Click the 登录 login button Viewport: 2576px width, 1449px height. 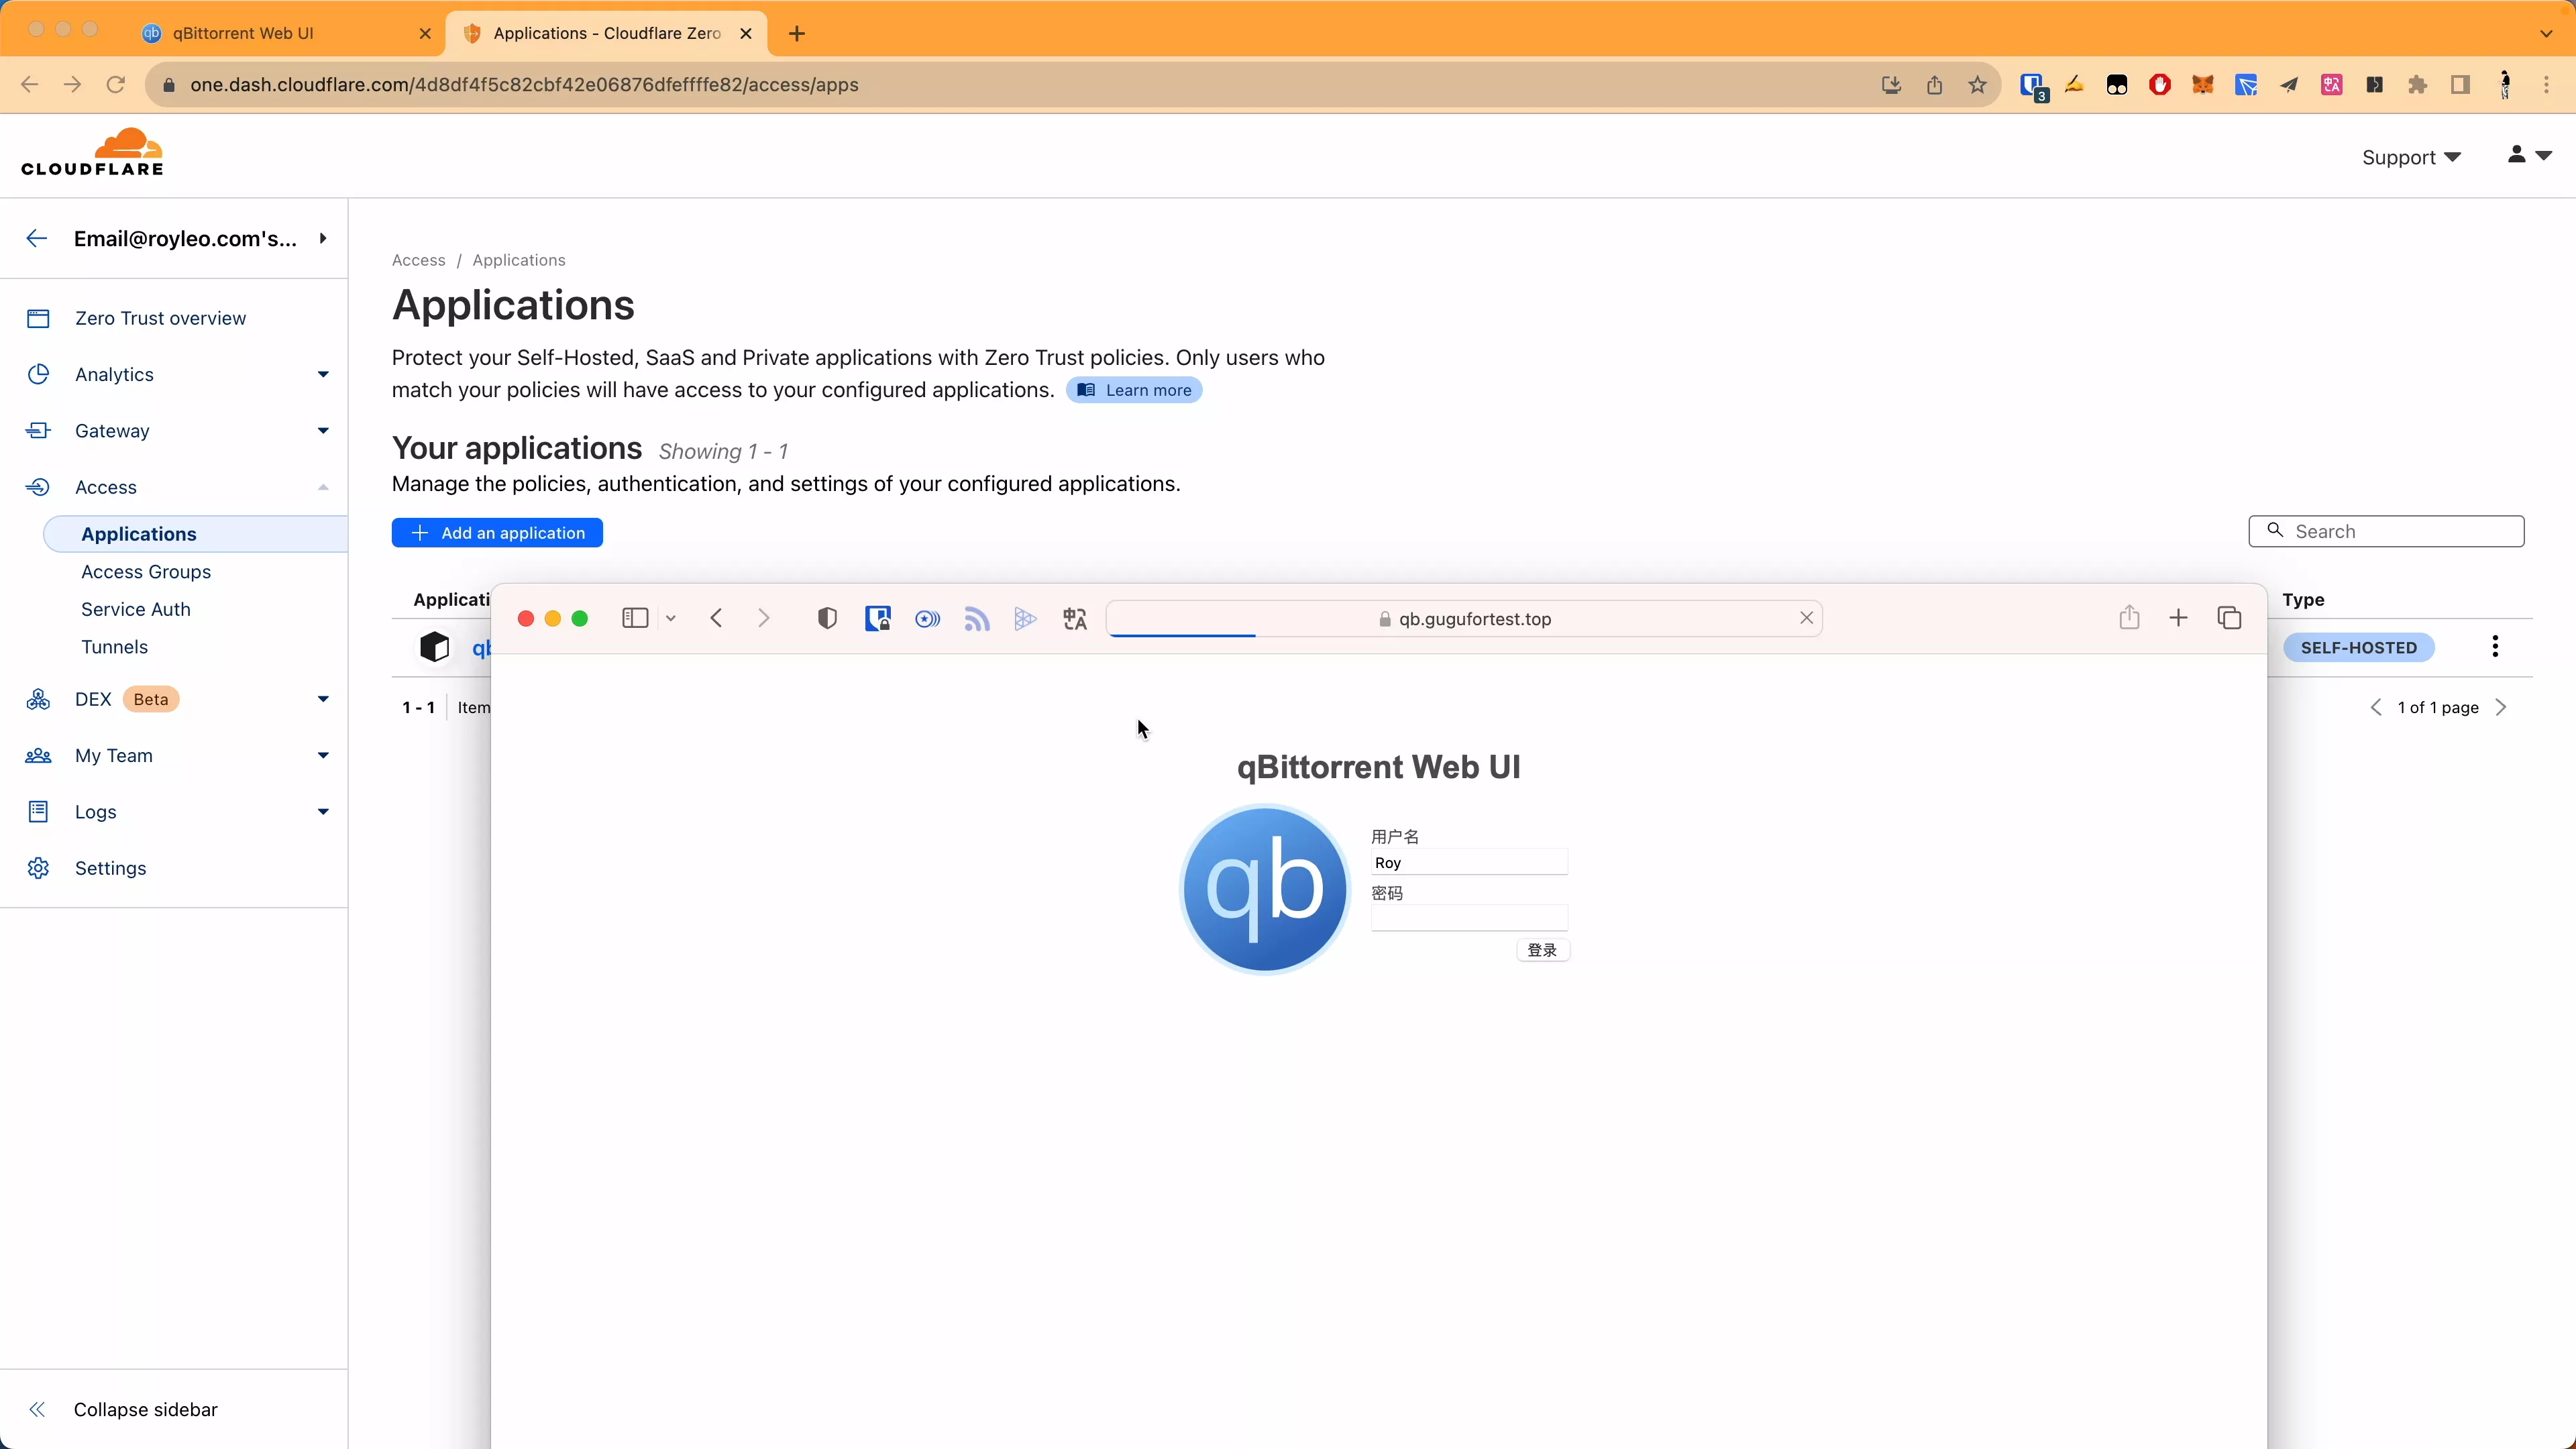coord(1543,950)
